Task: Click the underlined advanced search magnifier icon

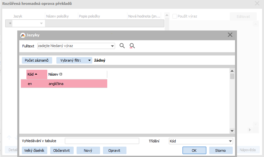Action: (x=132, y=46)
